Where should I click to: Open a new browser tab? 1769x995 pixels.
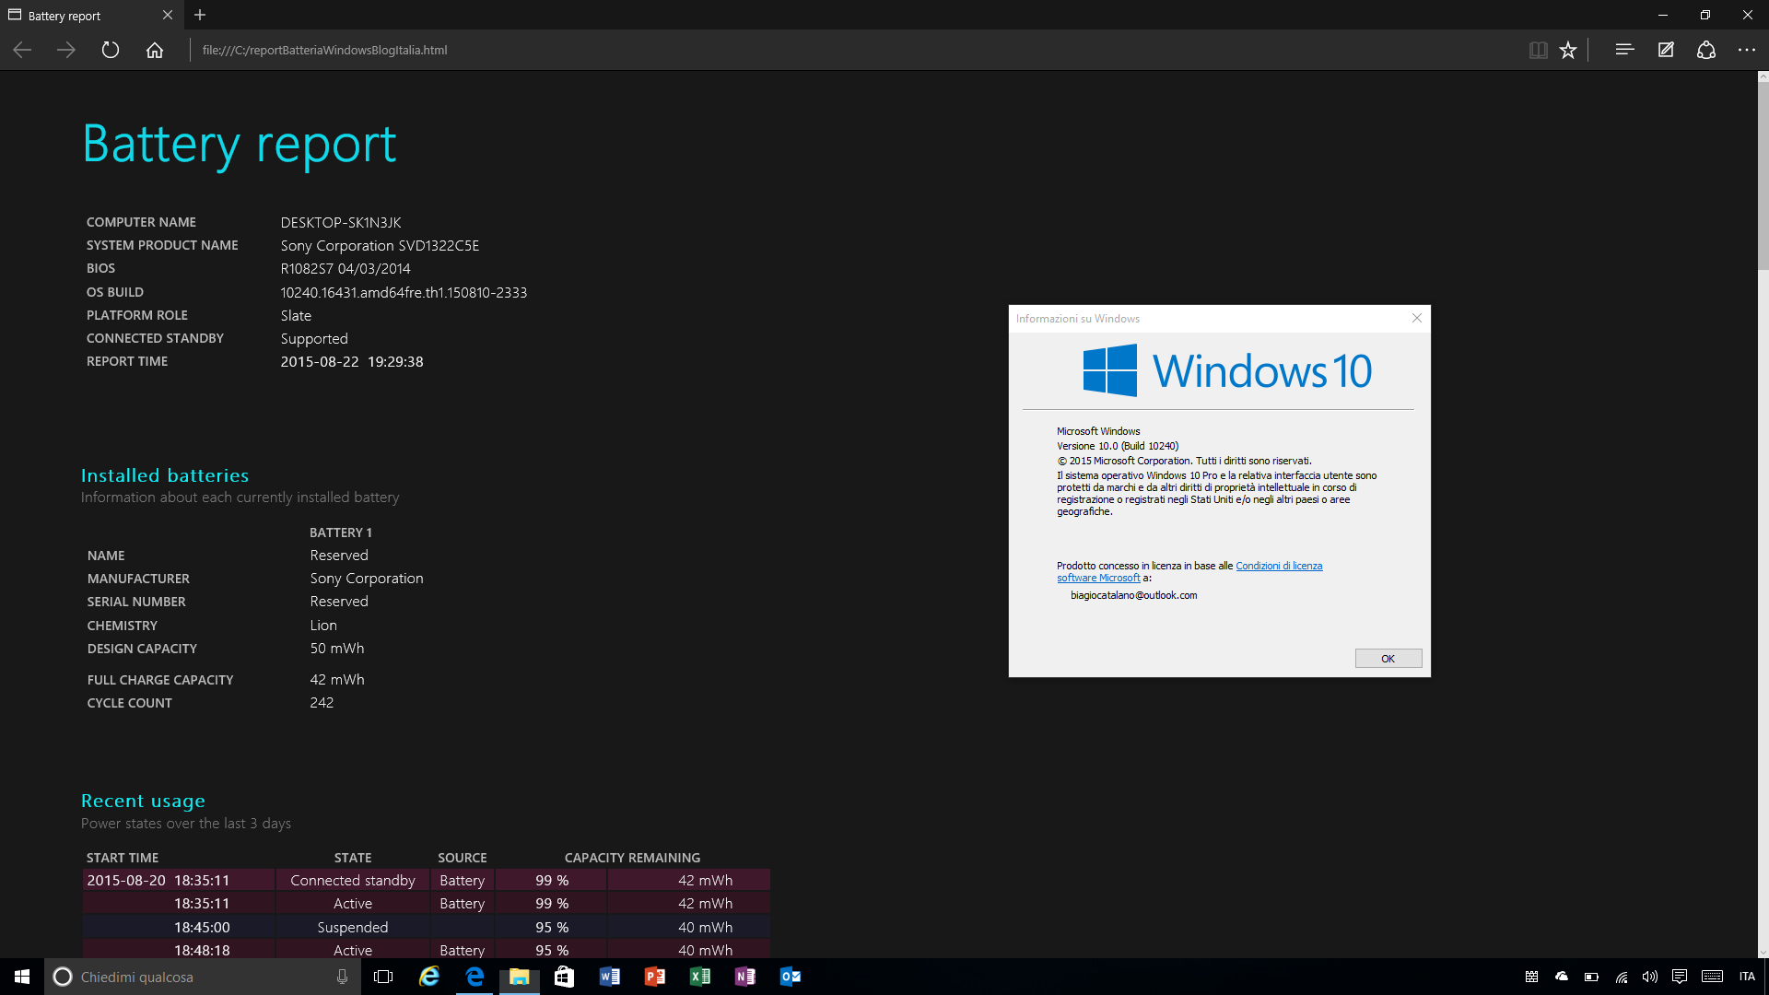pyautogui.click(x=200, y=15)
